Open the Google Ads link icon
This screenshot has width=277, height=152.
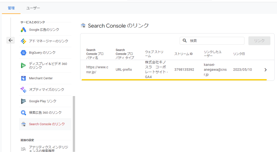pos(23,30)
